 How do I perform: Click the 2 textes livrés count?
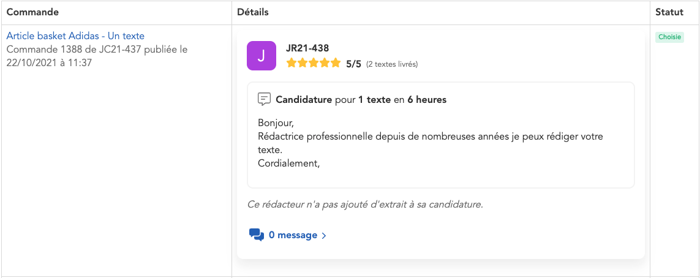pyautogui.click(x=392, y=64)
